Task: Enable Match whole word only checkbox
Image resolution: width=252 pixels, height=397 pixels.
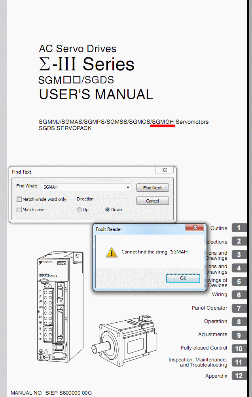Action: [x=19, y=199]
